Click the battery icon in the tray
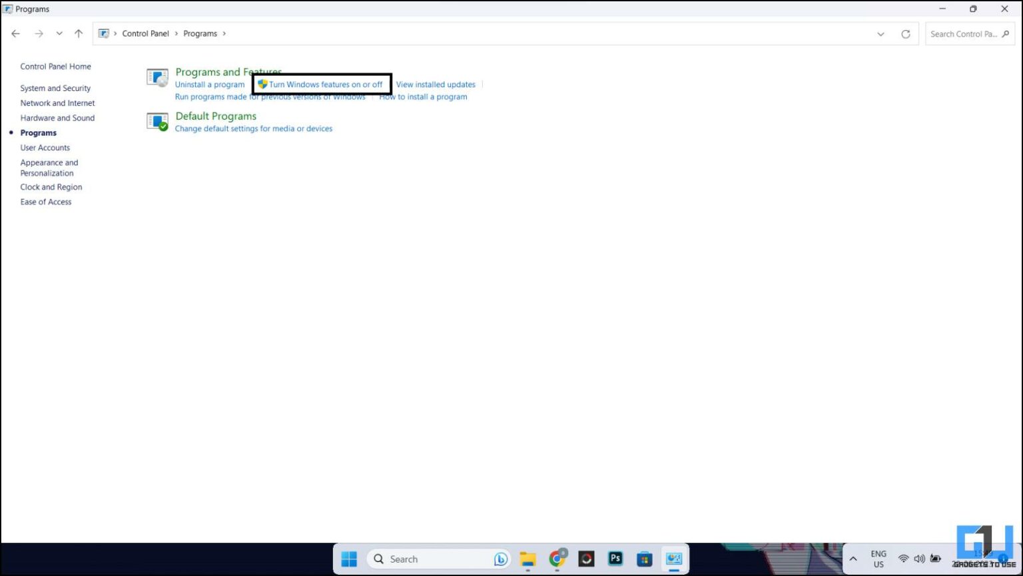 [x=936, y=559]
